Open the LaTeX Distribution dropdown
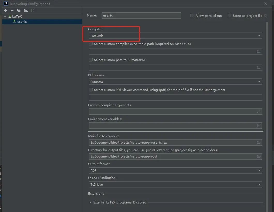The image size is (274, 212). [x=175, y=185]
